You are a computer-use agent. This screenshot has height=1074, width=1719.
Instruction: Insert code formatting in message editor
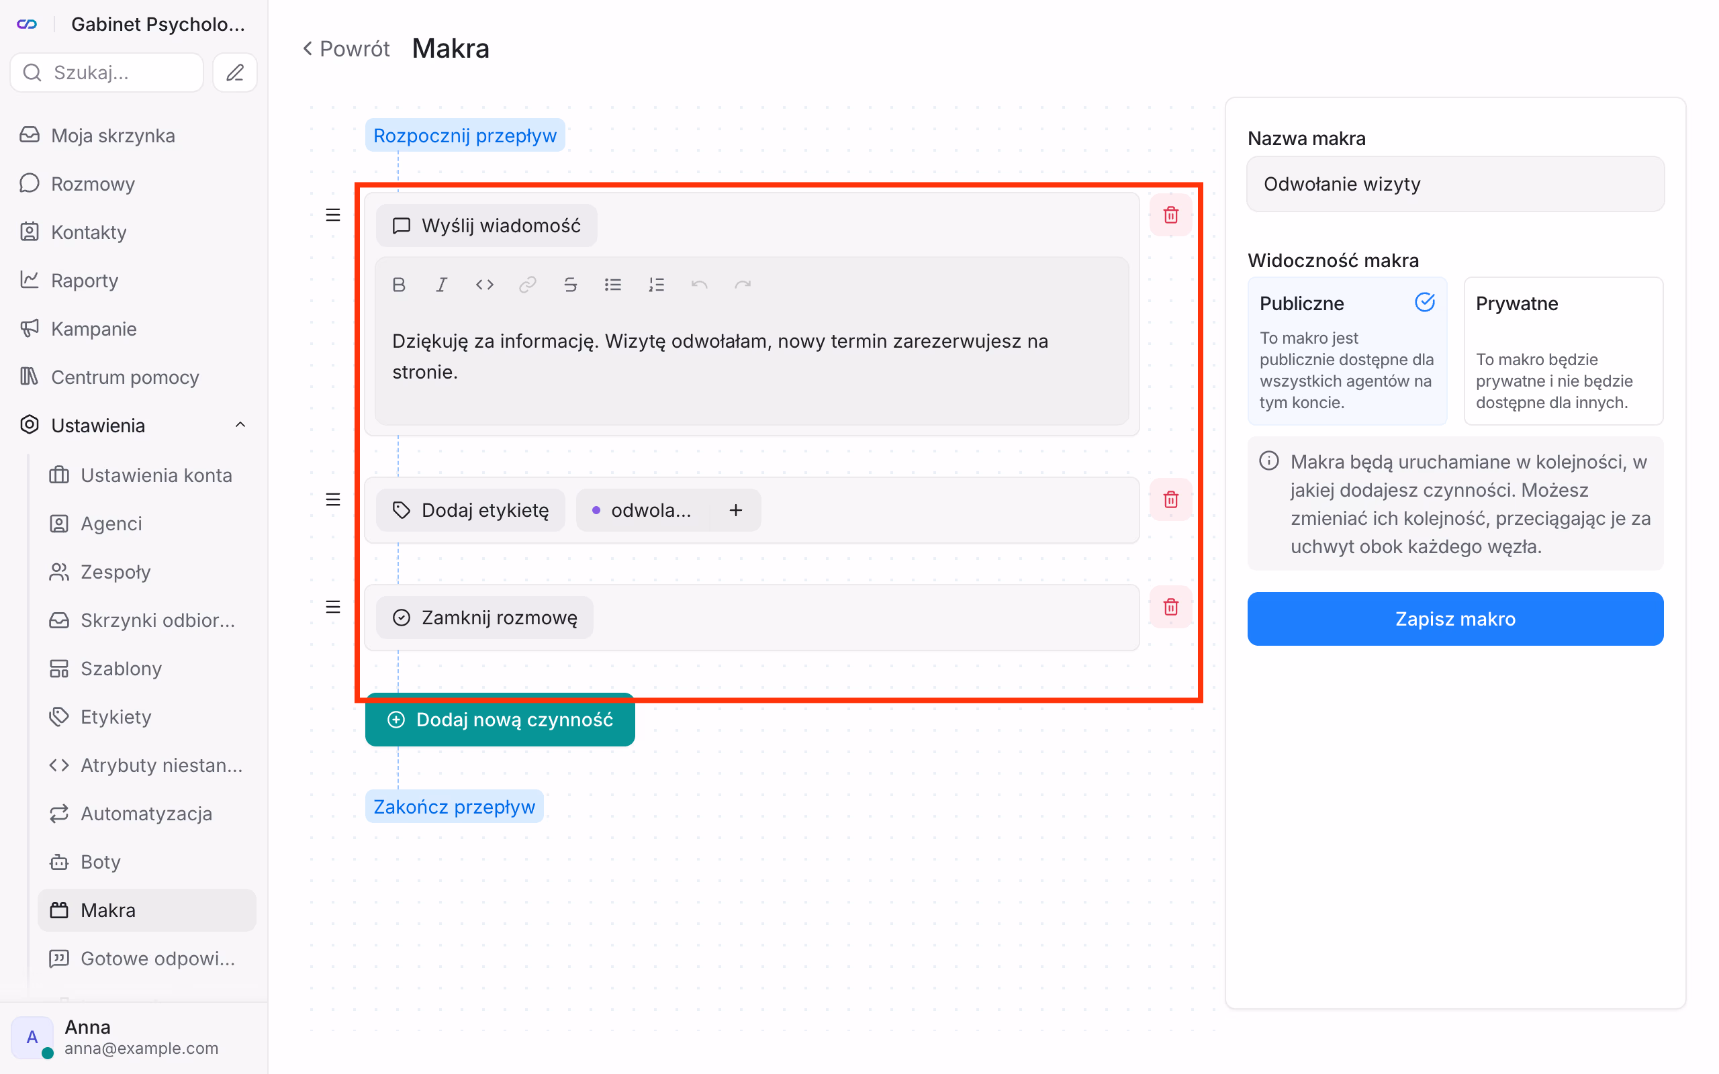point(484,285)
